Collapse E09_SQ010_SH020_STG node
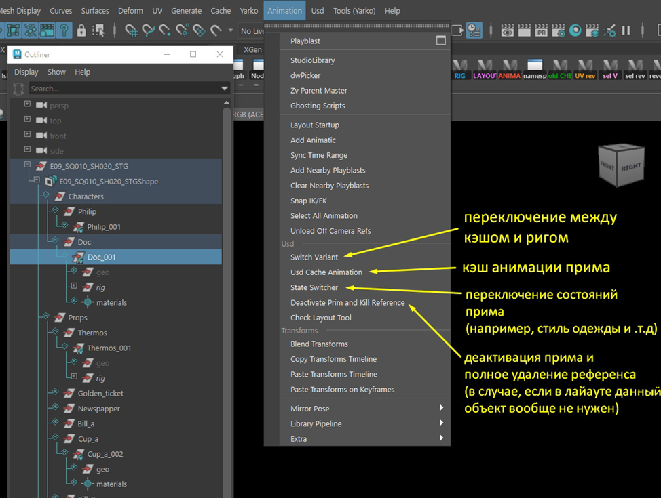661x498 pixels. (x=27, y=165)
